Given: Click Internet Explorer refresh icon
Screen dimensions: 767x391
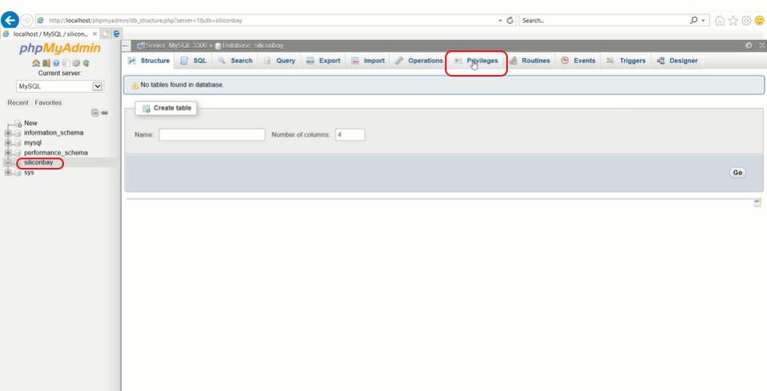Looking at the screenshot, I should pyautogui.click(x=510, y=20).
